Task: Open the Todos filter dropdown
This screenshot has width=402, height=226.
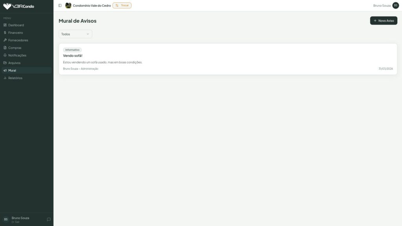Action: [x=75, y=34]
